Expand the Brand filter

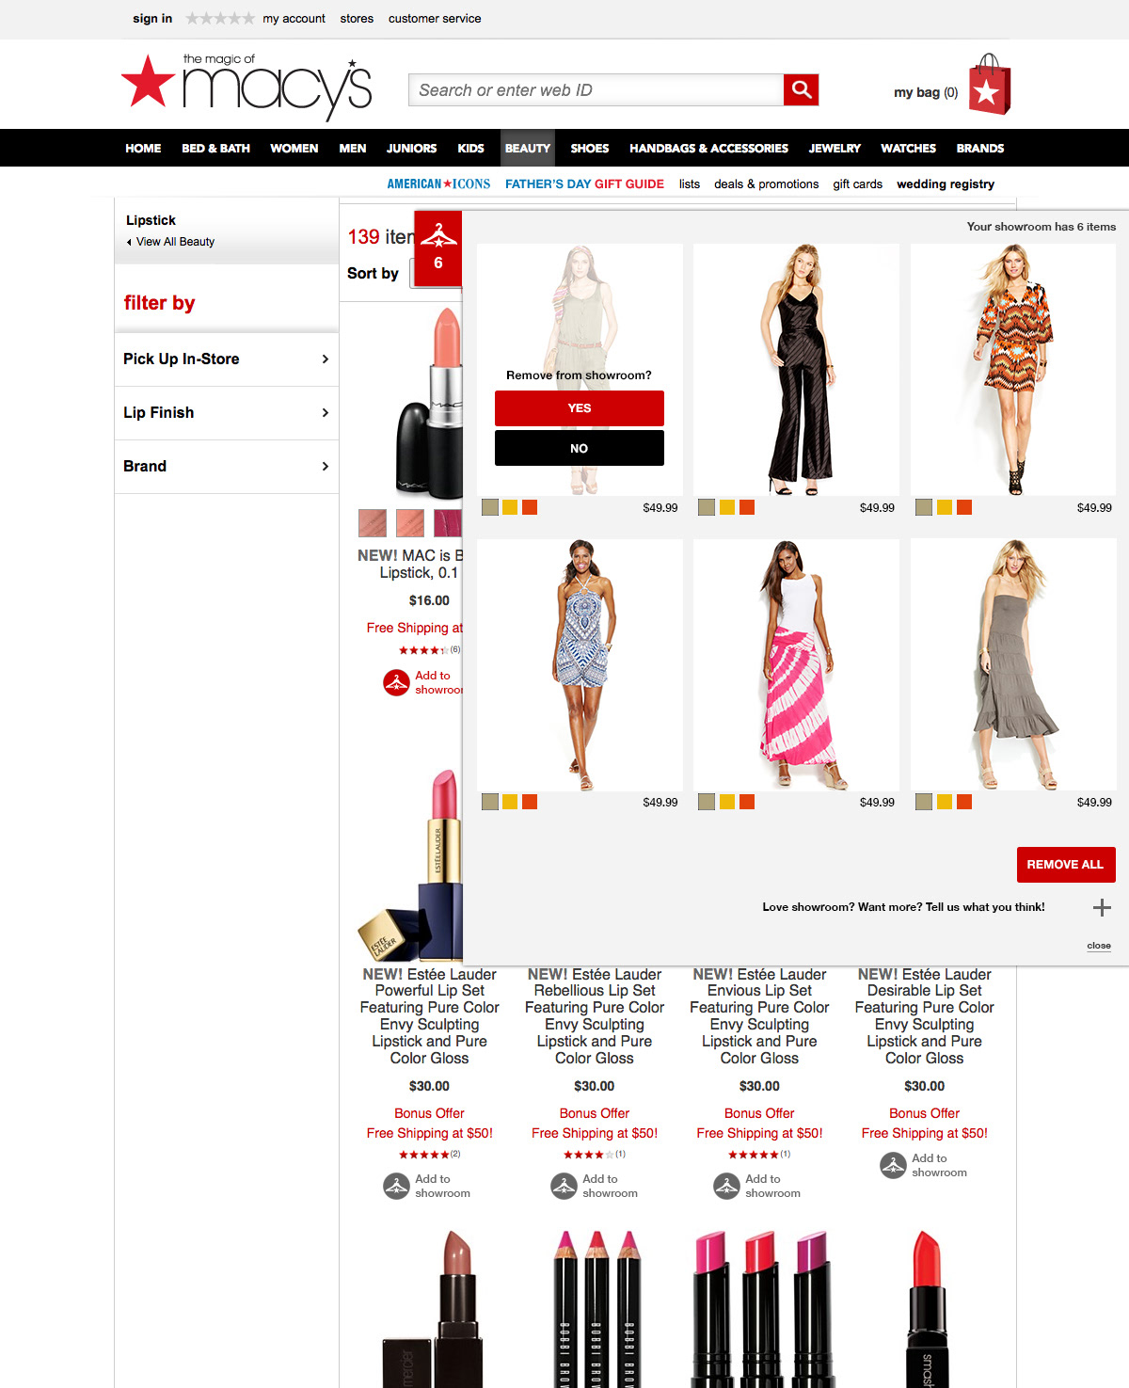(227, 466)
